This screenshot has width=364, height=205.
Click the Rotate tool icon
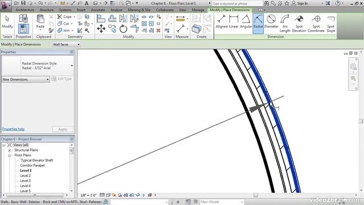[123, 29]
